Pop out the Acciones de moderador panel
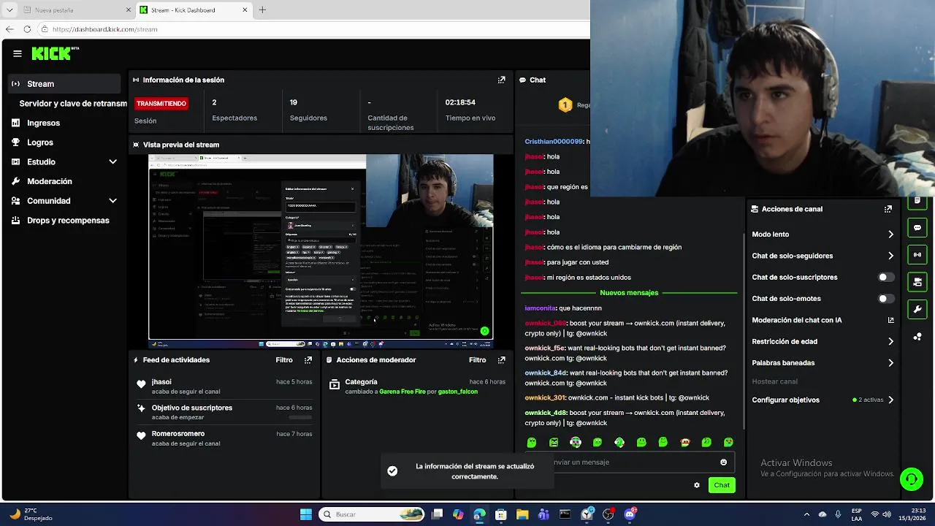The height and width of the screenshot is (526, 935). pyautogui.click(x=501, y=360)
